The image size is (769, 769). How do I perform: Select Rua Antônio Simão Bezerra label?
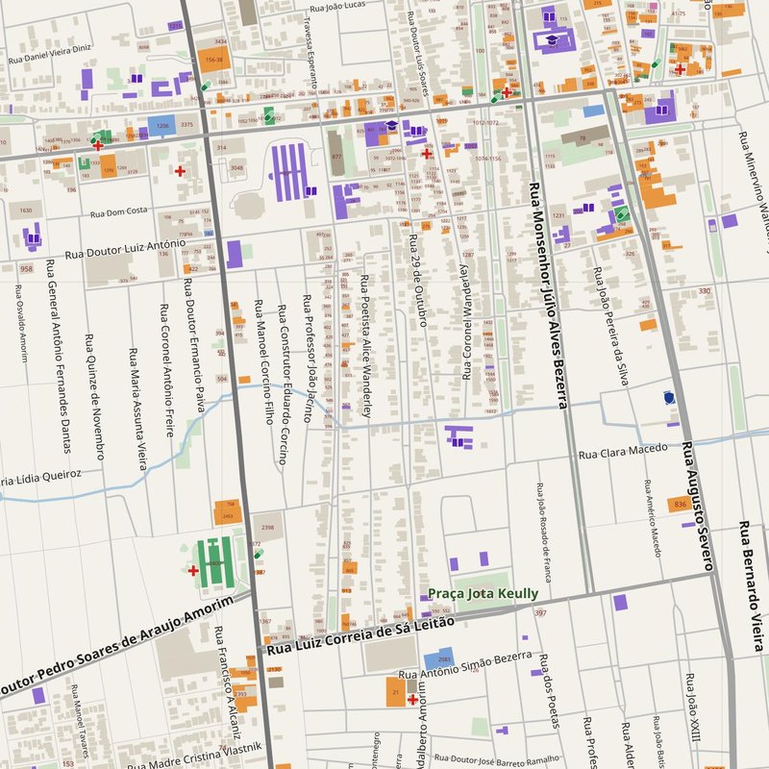[x=465, y=665]
